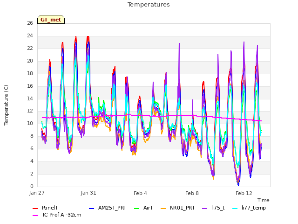Viewport: 298px width, 224px height.
Task: Click the 0 y-axis tick label
Action: [x=32, y=186]
